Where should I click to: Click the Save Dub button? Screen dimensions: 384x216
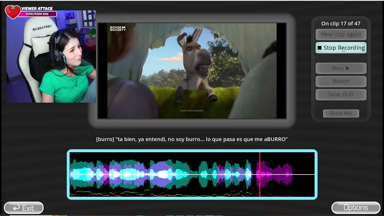341,94
